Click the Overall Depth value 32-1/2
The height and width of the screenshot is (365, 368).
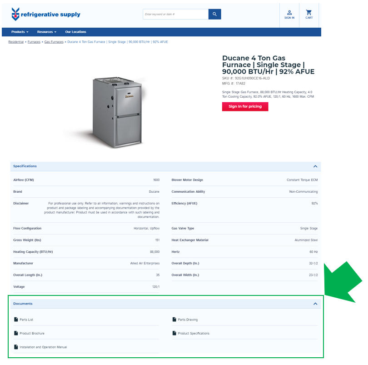pos(313,263)
